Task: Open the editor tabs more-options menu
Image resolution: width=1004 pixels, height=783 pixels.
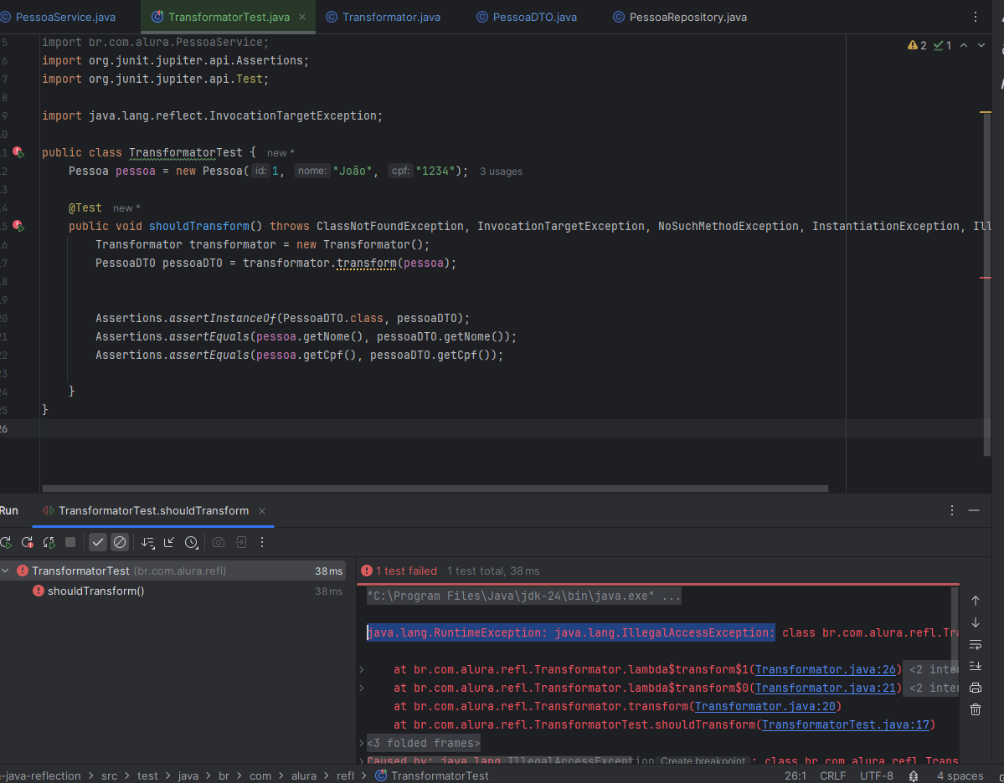Action: tap(976, 18)
